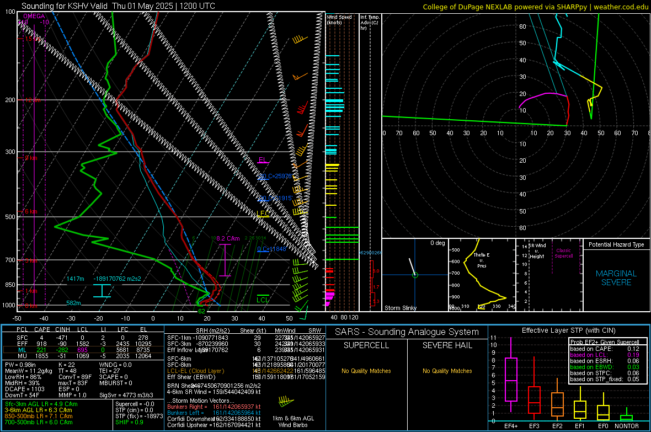Select the EFF parcel row
The width and height of the screenshot is (651, 432).
coord(83,344)
